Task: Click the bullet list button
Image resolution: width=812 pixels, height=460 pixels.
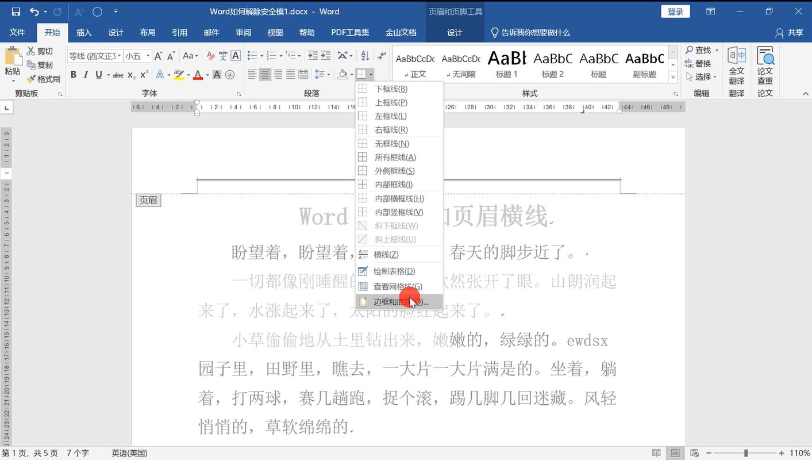Action: 252,56
